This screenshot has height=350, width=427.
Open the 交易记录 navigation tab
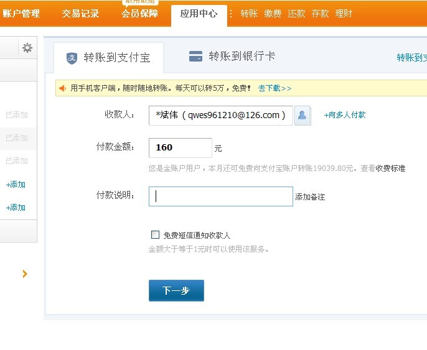pos(80,13)
